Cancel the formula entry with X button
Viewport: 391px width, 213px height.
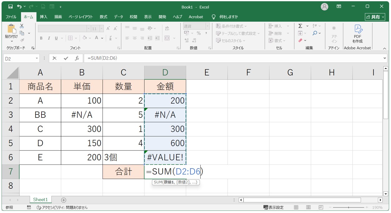coord(55,58)
